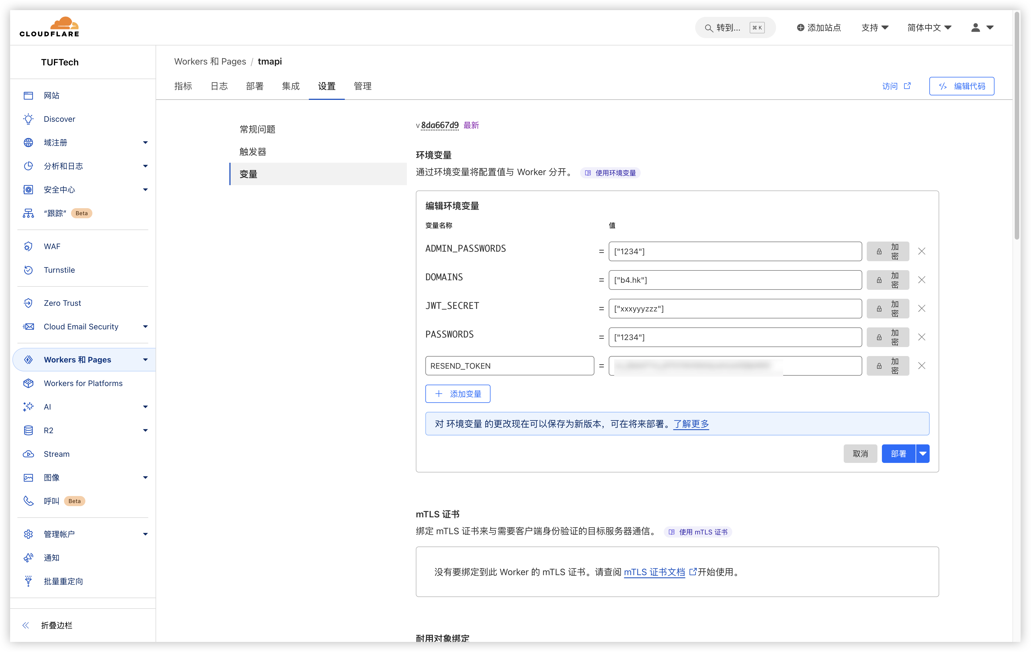Click the RESEND_TOKEN name input field
Image resolution: width=1031 pixels, height=652 pixels.
click(509, 366)
